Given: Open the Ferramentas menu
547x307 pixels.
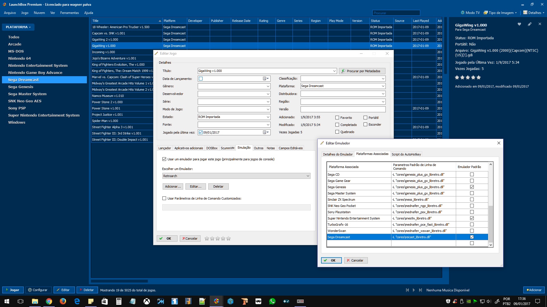Looking at the screenshot, I should pyautogui.click(x=70, y=13).
